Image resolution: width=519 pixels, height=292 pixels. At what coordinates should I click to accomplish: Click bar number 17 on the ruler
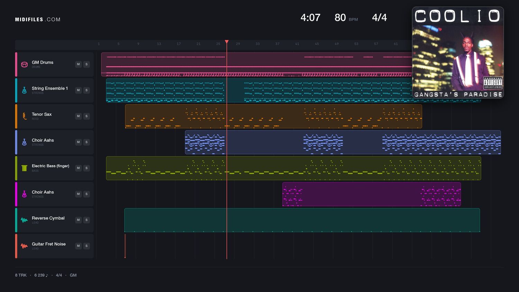coord(179,44)
